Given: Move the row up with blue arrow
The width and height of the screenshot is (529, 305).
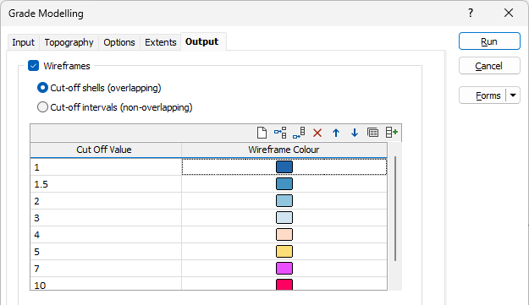Looking at the screenshot, I should (336, 133).
